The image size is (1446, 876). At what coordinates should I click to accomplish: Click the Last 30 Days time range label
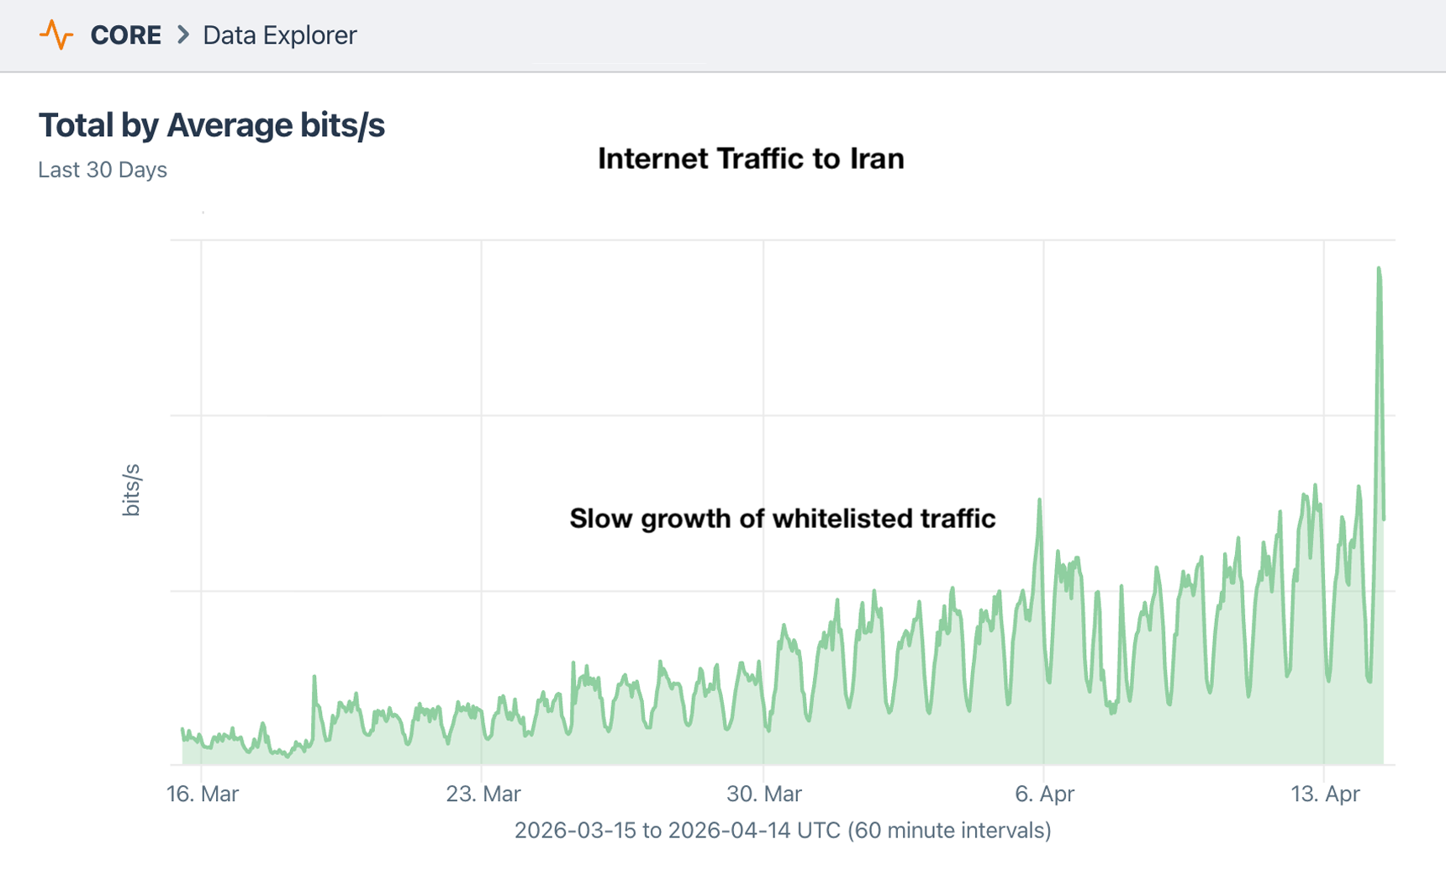103,169
